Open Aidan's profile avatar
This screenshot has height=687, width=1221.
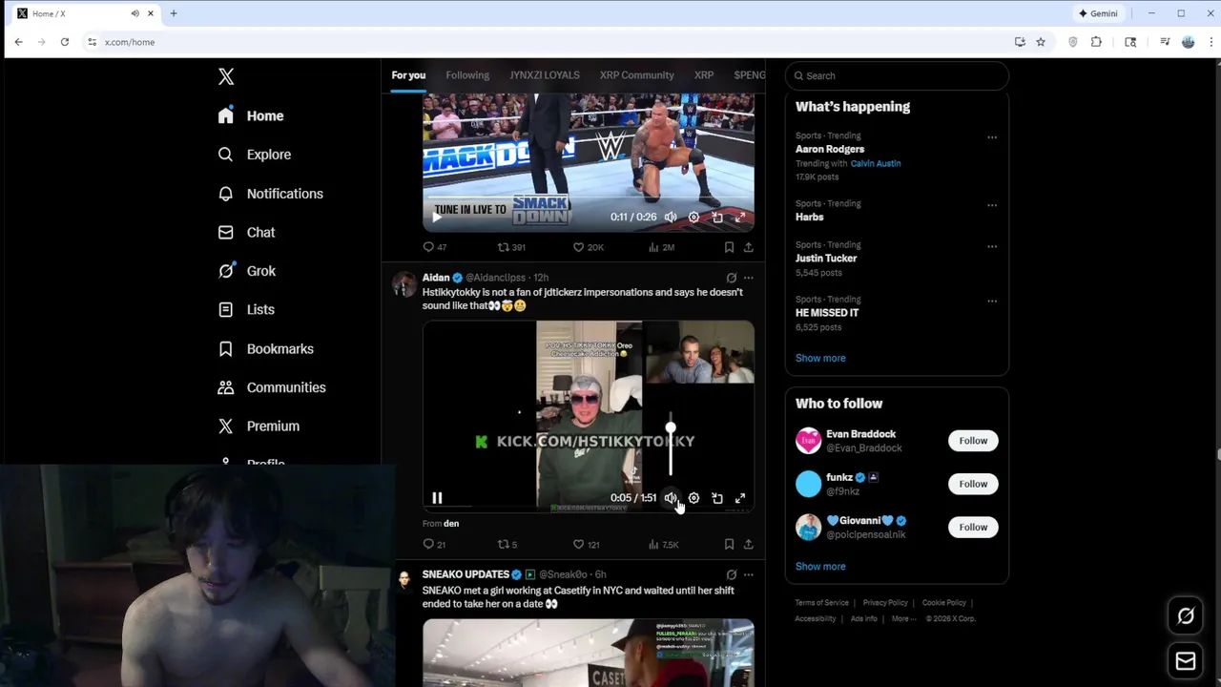pyautogui.click(x=404, y=284)
